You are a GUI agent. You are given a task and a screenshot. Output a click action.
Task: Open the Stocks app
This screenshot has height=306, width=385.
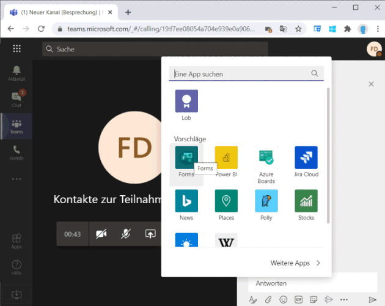pyautogui.click(x=306, y=201)
